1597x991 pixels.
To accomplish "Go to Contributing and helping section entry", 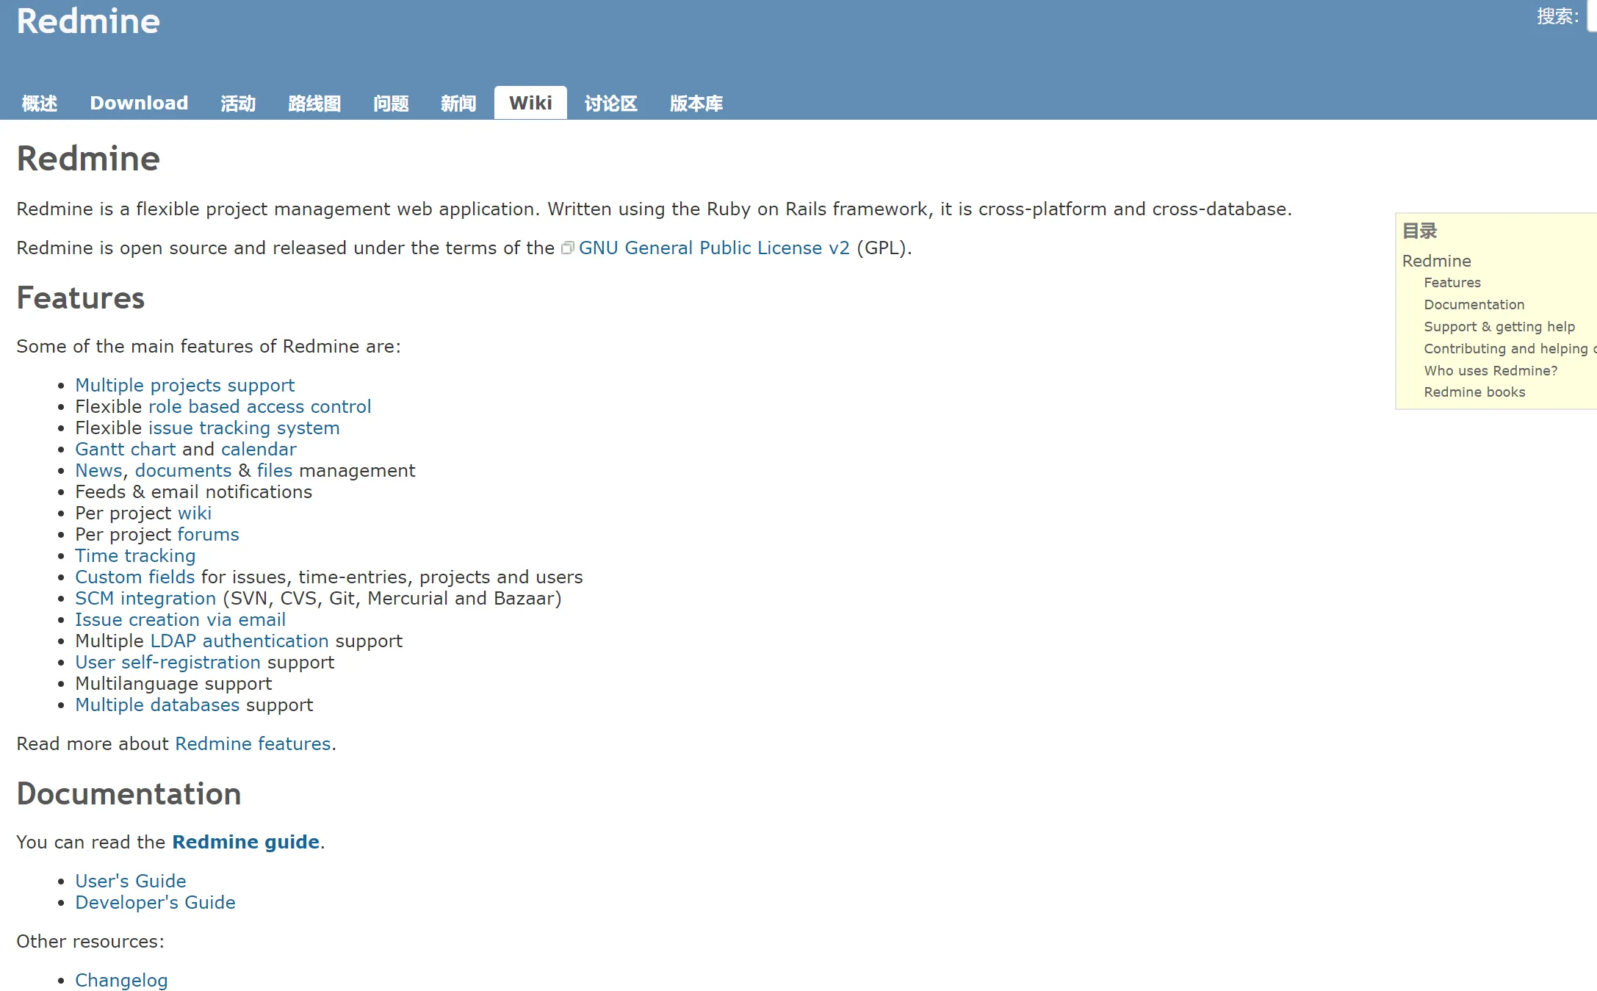I will (x=1510, y=349).
